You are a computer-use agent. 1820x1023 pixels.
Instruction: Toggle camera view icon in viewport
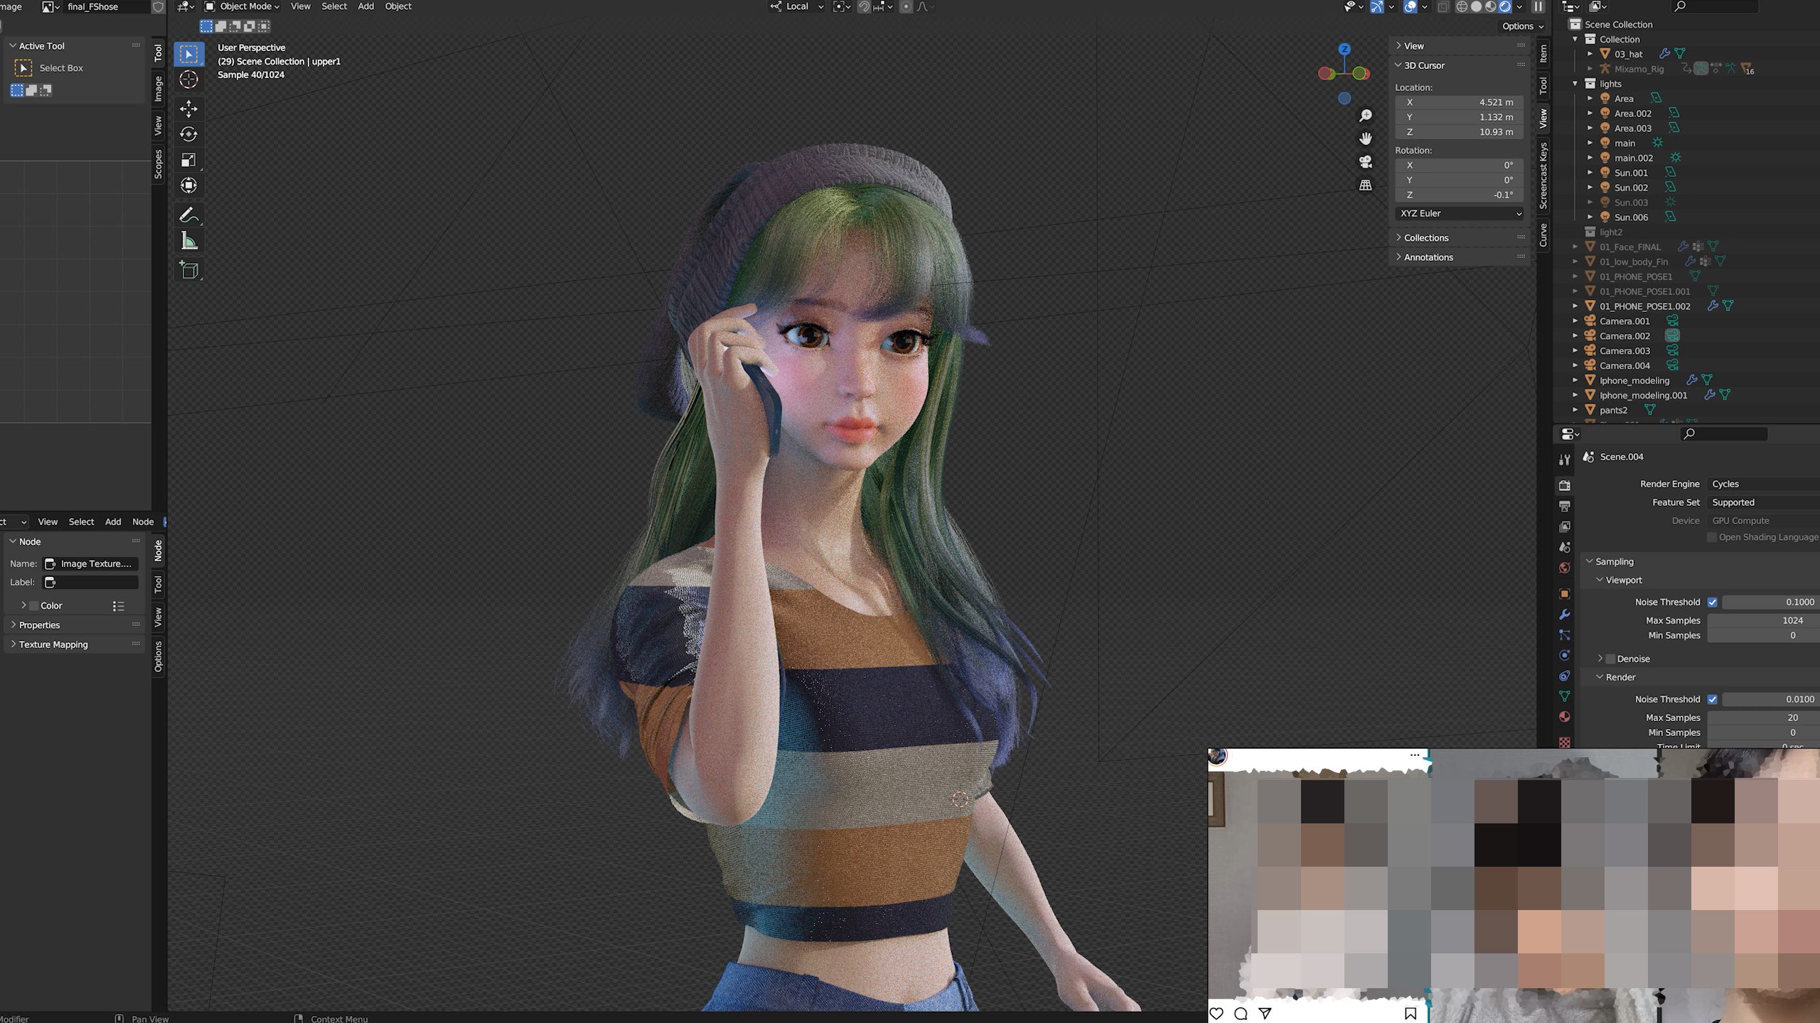(1366, 162)
